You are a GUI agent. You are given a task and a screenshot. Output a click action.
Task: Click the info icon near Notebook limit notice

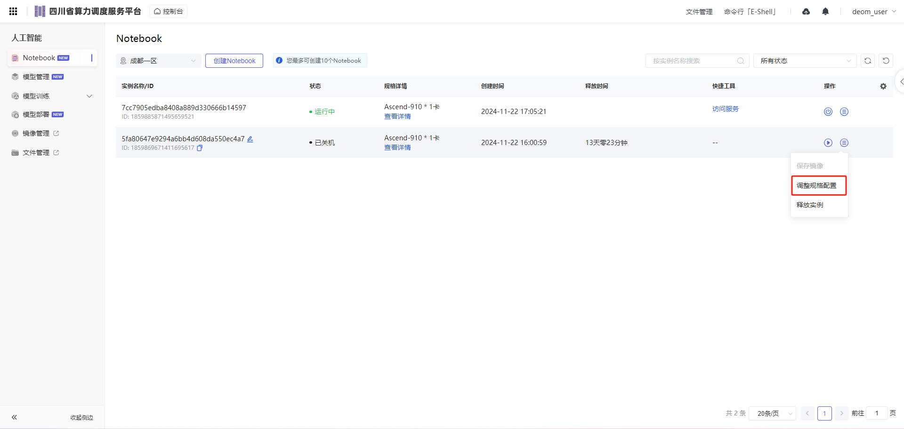[279, 60]
